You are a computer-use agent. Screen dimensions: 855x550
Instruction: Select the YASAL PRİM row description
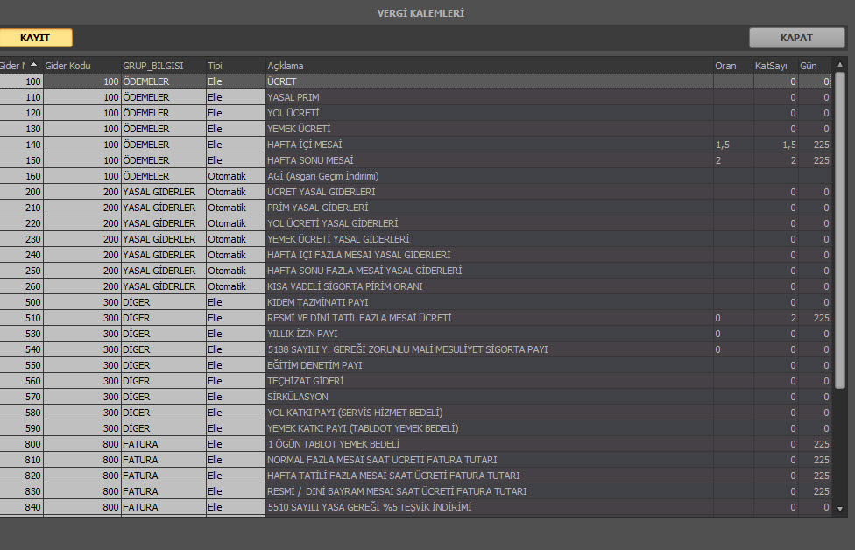489,97
